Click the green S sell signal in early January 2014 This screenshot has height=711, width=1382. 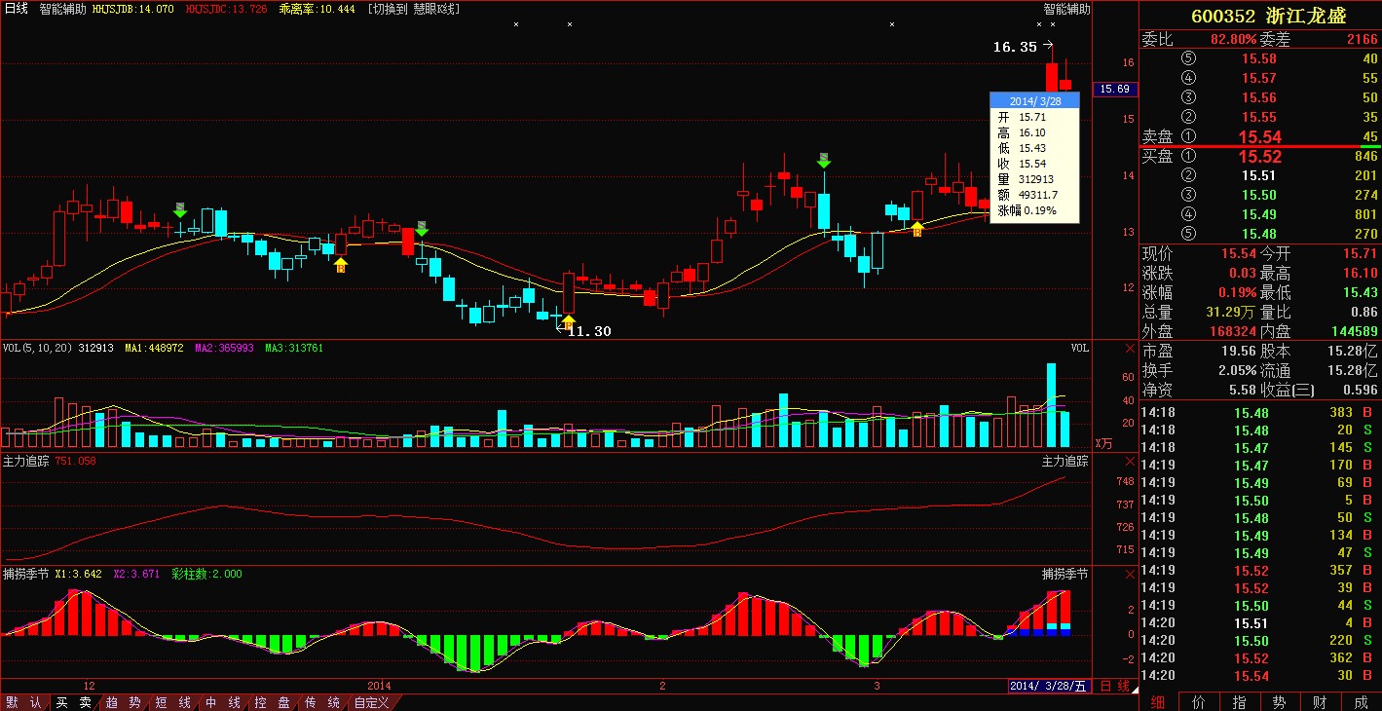coord(421,228)
